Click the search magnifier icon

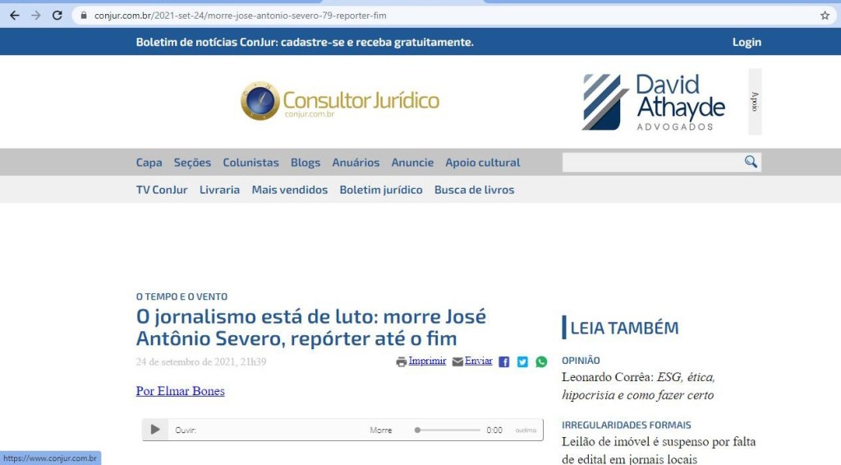(x=751, y=162)
